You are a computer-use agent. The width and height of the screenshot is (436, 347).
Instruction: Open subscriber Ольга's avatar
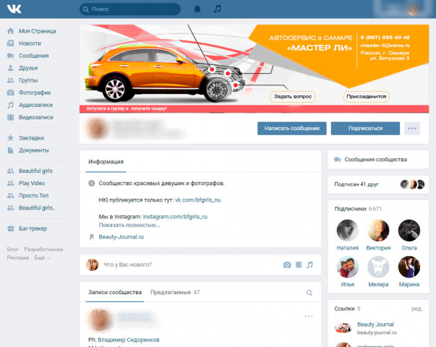click(409, 230)
